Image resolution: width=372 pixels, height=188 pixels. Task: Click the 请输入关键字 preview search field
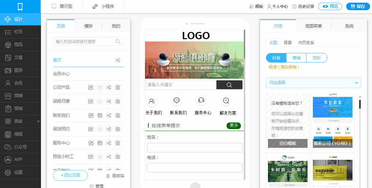[181, 85]
